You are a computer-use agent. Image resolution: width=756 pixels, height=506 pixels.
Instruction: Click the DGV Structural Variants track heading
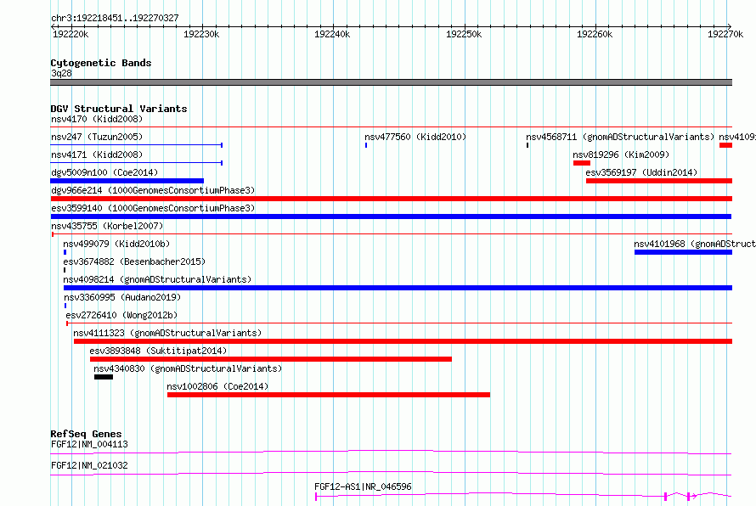tap(119, 109)
